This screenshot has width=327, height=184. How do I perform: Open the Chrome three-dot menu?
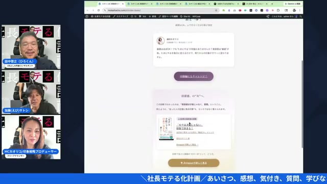coord(300,10)
